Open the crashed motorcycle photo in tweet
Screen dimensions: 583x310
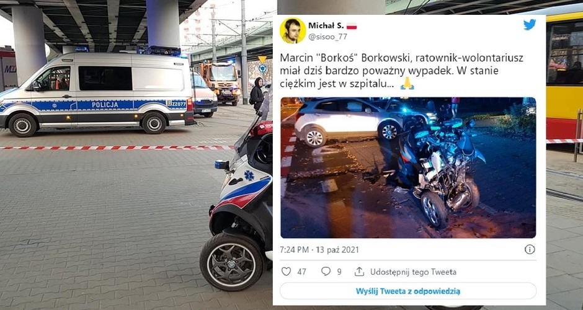408,167
